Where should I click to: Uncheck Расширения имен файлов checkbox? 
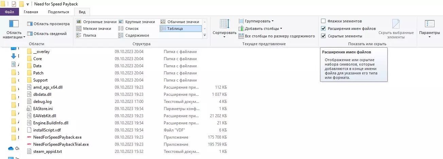coord(323,29)
